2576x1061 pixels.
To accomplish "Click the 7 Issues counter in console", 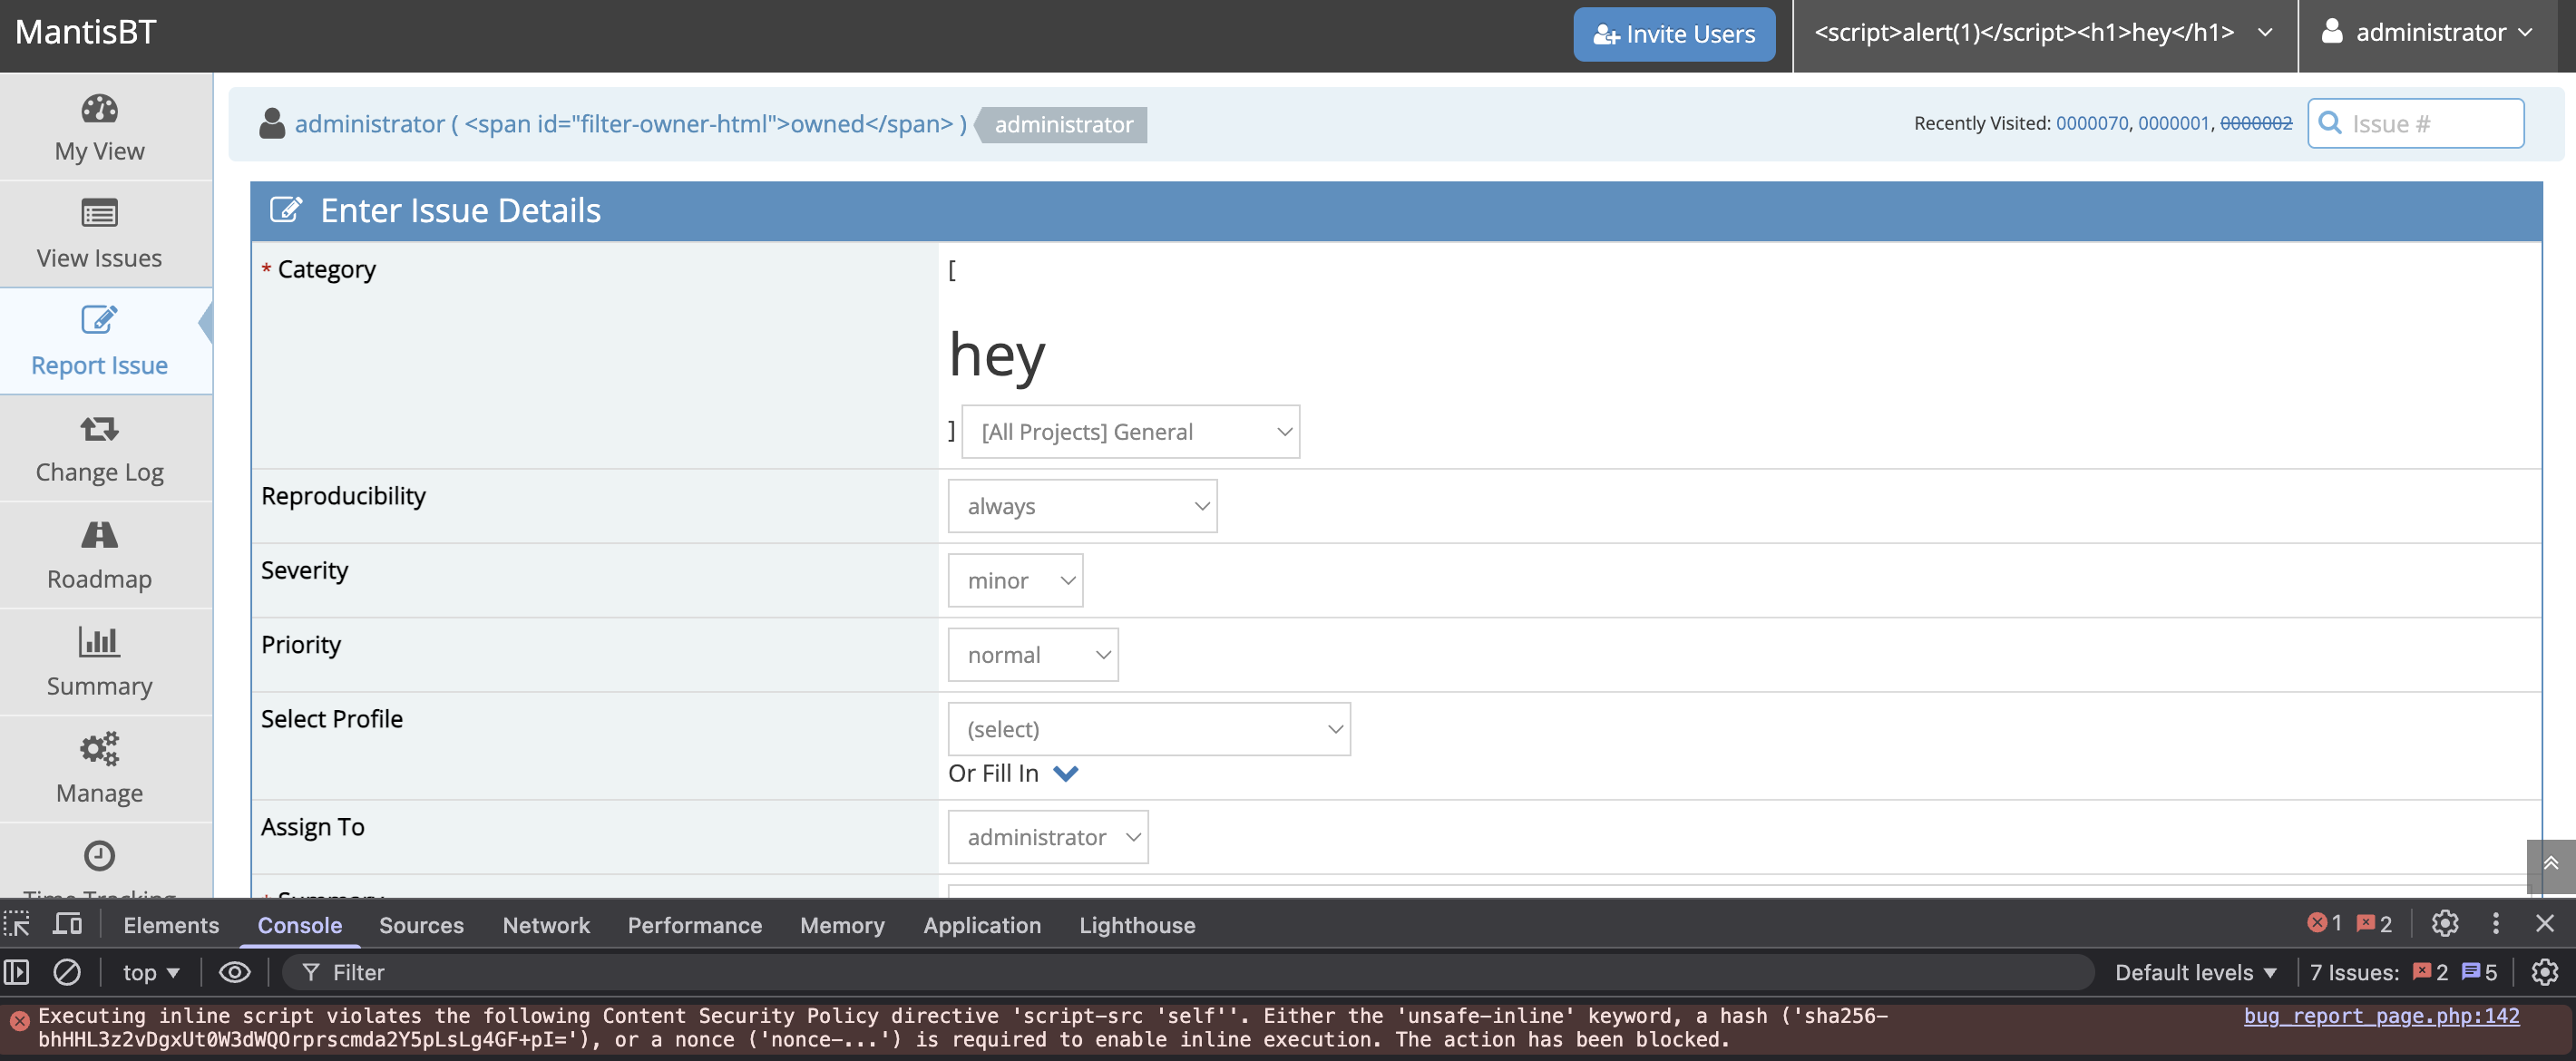I will (2404, 972).
